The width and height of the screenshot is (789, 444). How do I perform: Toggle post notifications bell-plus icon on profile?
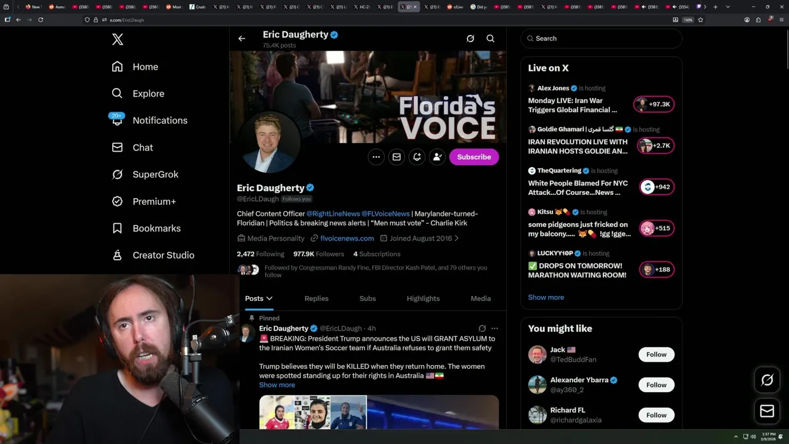click(417, 157)
